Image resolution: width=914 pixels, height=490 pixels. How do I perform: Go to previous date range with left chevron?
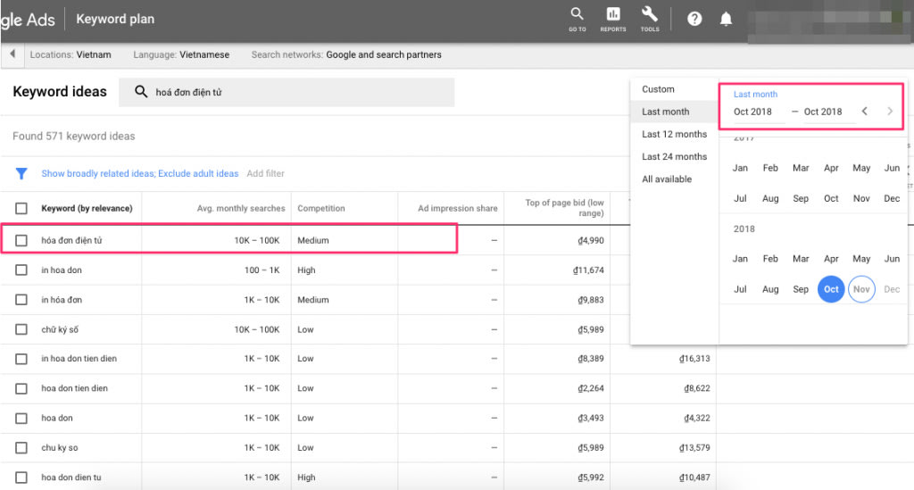(x=864, y=112)
